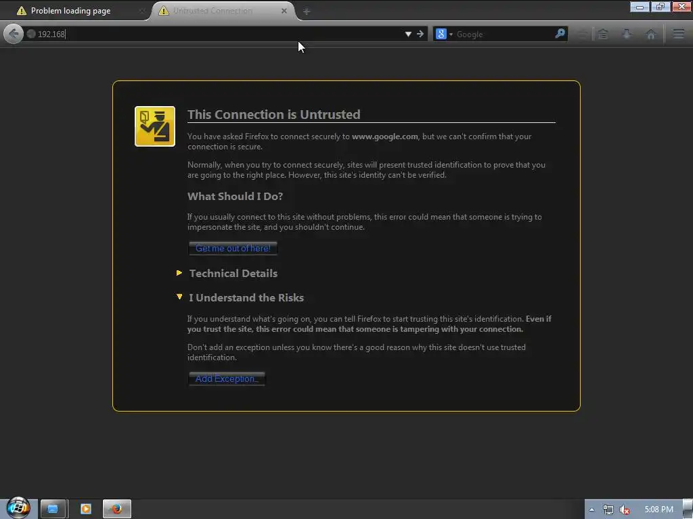
Task: Click the network status tray icon
Action: pos(608,510)
